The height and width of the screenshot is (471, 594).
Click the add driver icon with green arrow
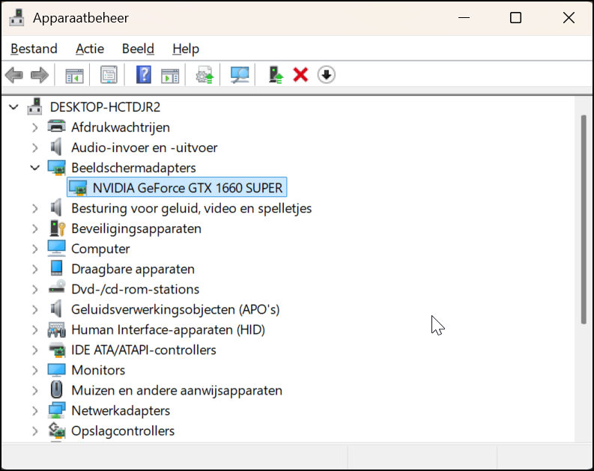(x=276, y=75)
